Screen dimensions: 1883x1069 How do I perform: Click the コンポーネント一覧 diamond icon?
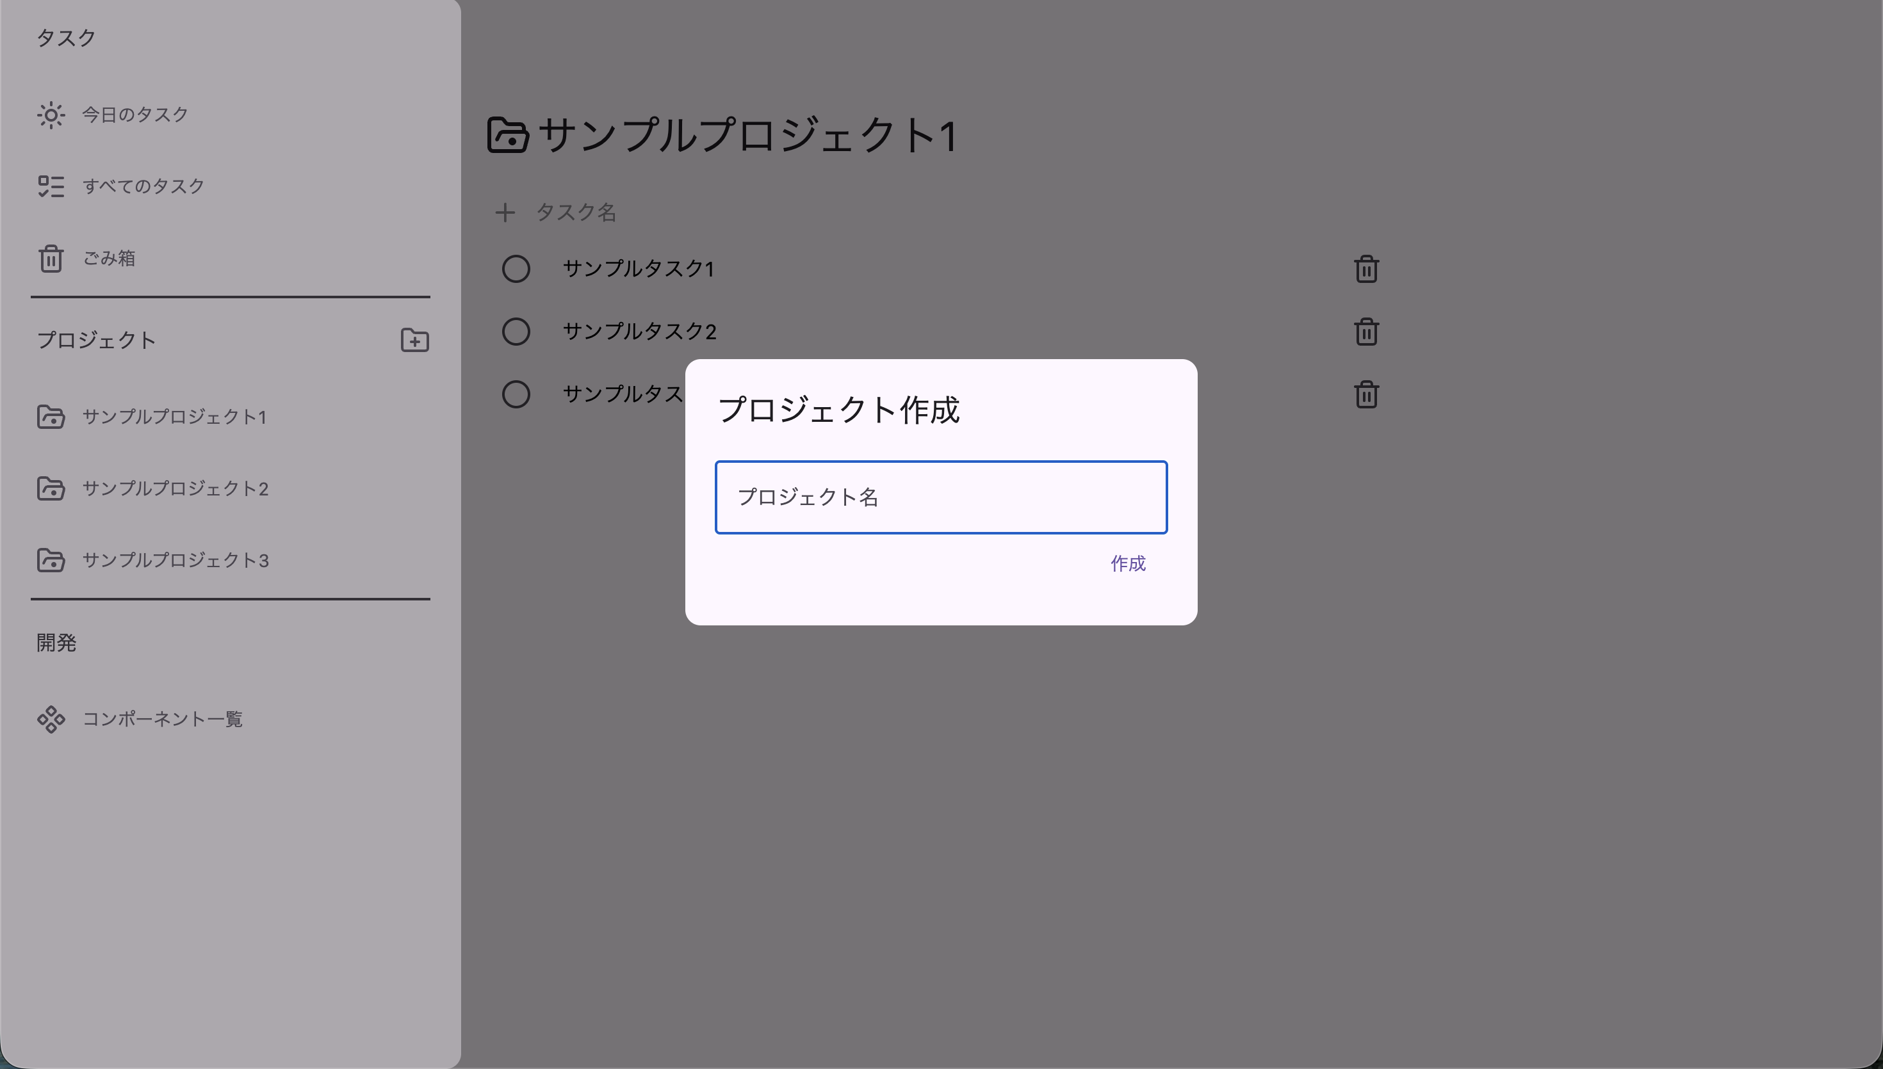click(x=51, y=719)
